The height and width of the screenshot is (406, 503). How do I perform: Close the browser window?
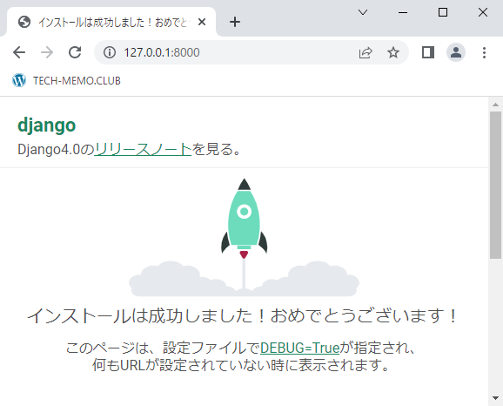tap(483, 12)
